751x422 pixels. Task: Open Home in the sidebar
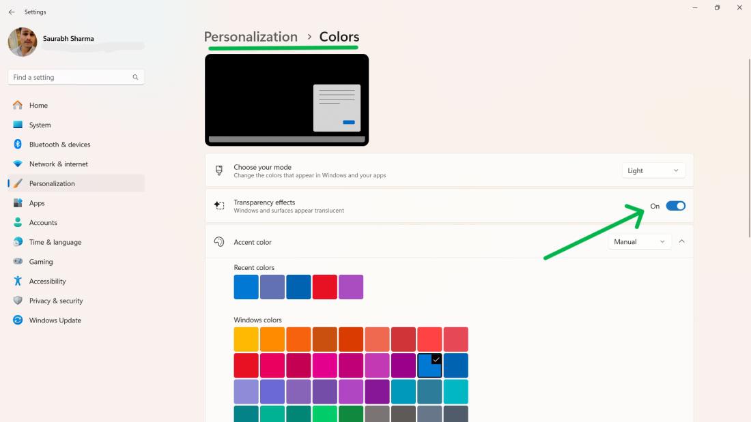coord(76,105)
